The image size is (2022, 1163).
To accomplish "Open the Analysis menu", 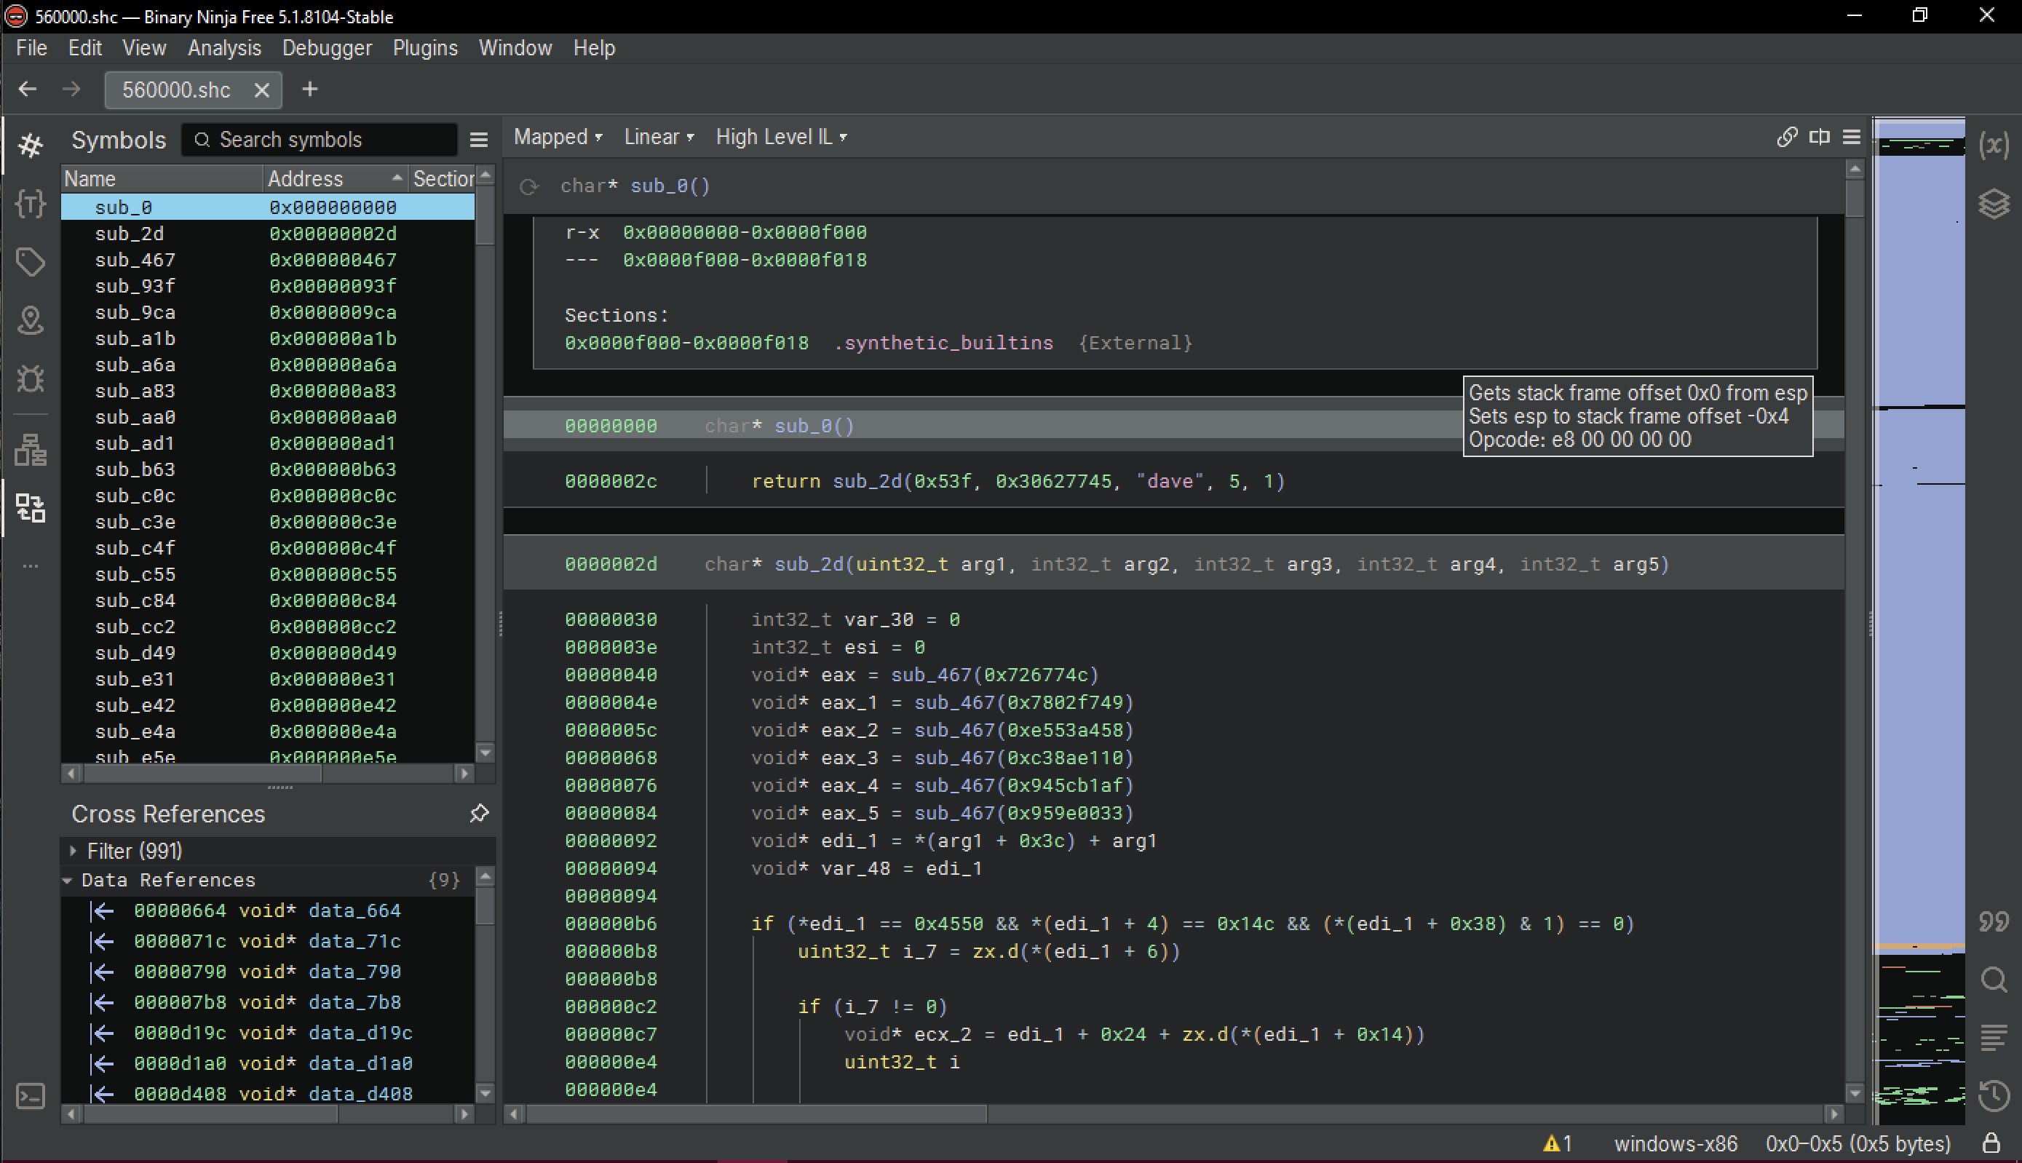I will tap(224, 48).
